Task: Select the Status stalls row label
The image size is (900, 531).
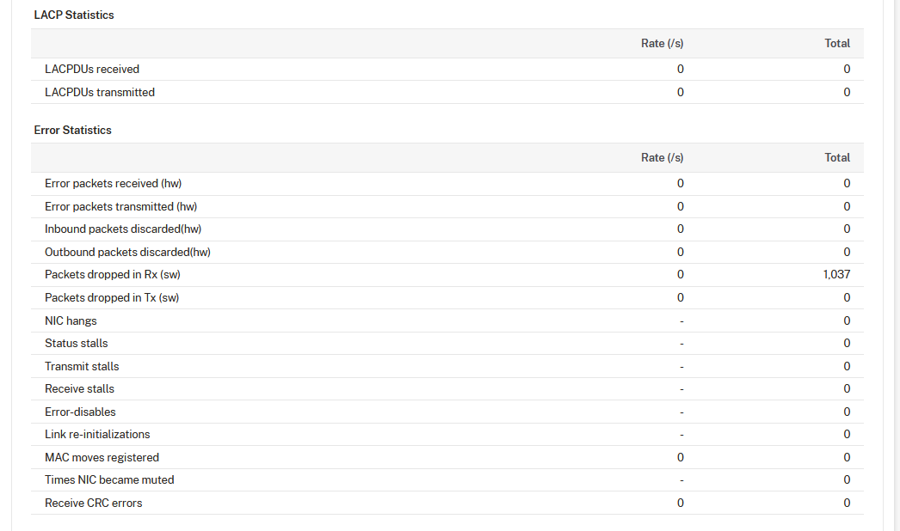Action: tap(77, 344)
